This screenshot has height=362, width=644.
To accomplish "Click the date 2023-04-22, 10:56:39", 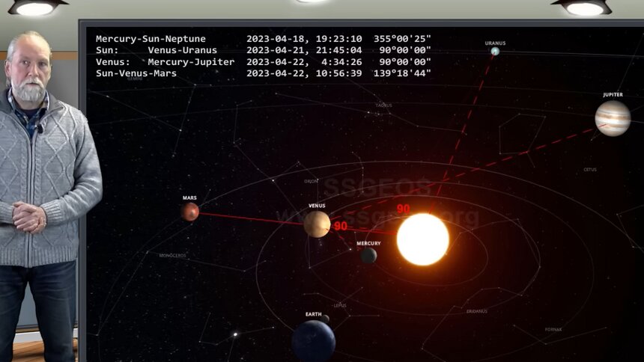I will [x=304, y=73].
